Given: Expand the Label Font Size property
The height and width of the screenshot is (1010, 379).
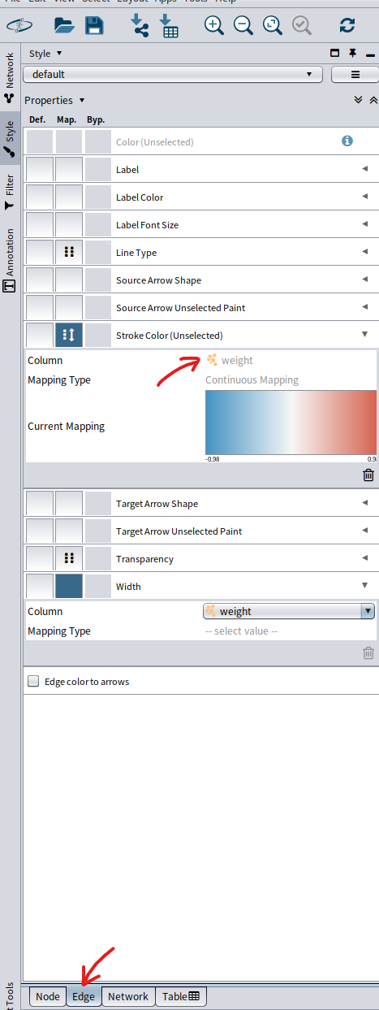Looking at the screenshot, I should [364, 224].
